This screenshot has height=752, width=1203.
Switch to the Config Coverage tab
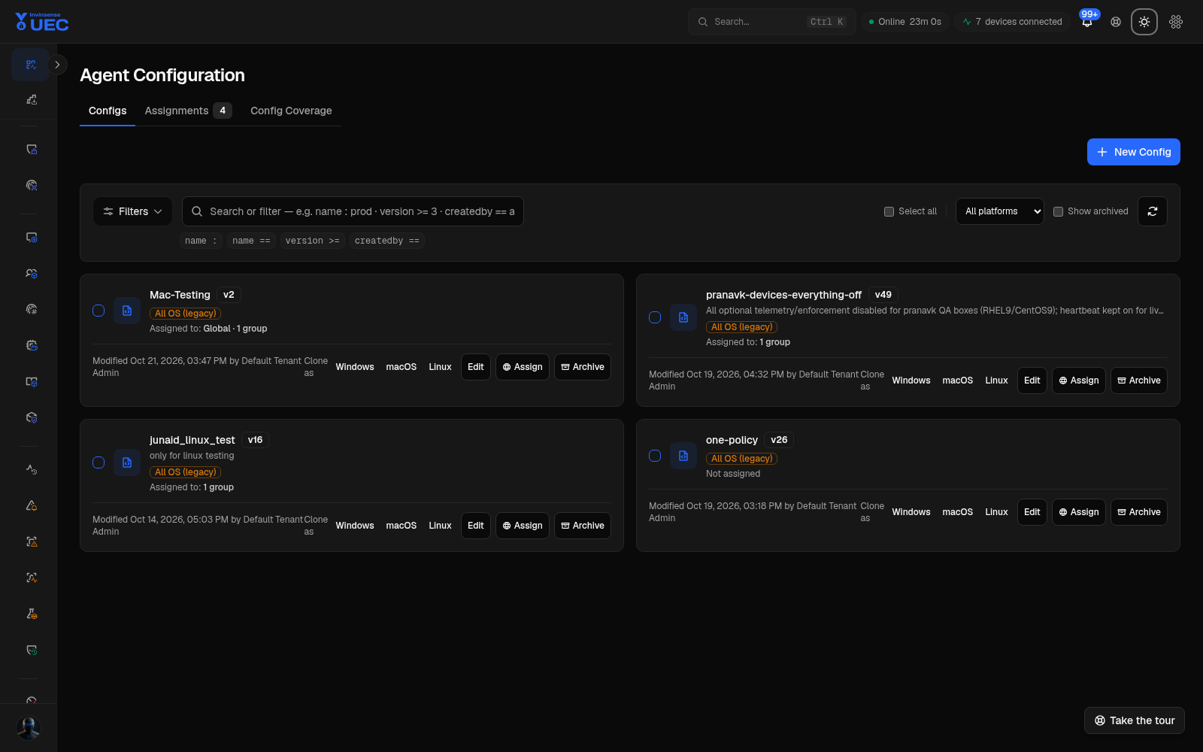coord(291,111)
